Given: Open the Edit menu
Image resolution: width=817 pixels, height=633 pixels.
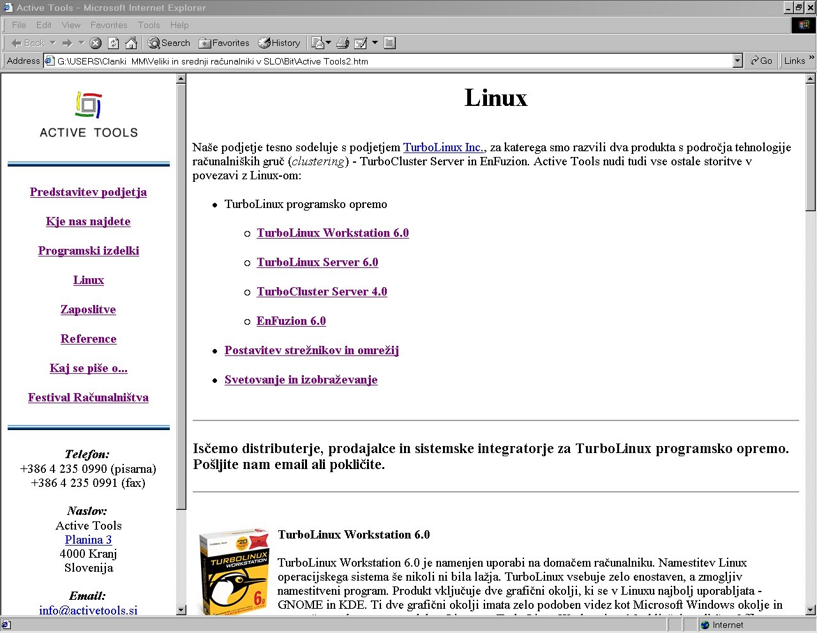Looking at the screenshot, I should point(44,25).
